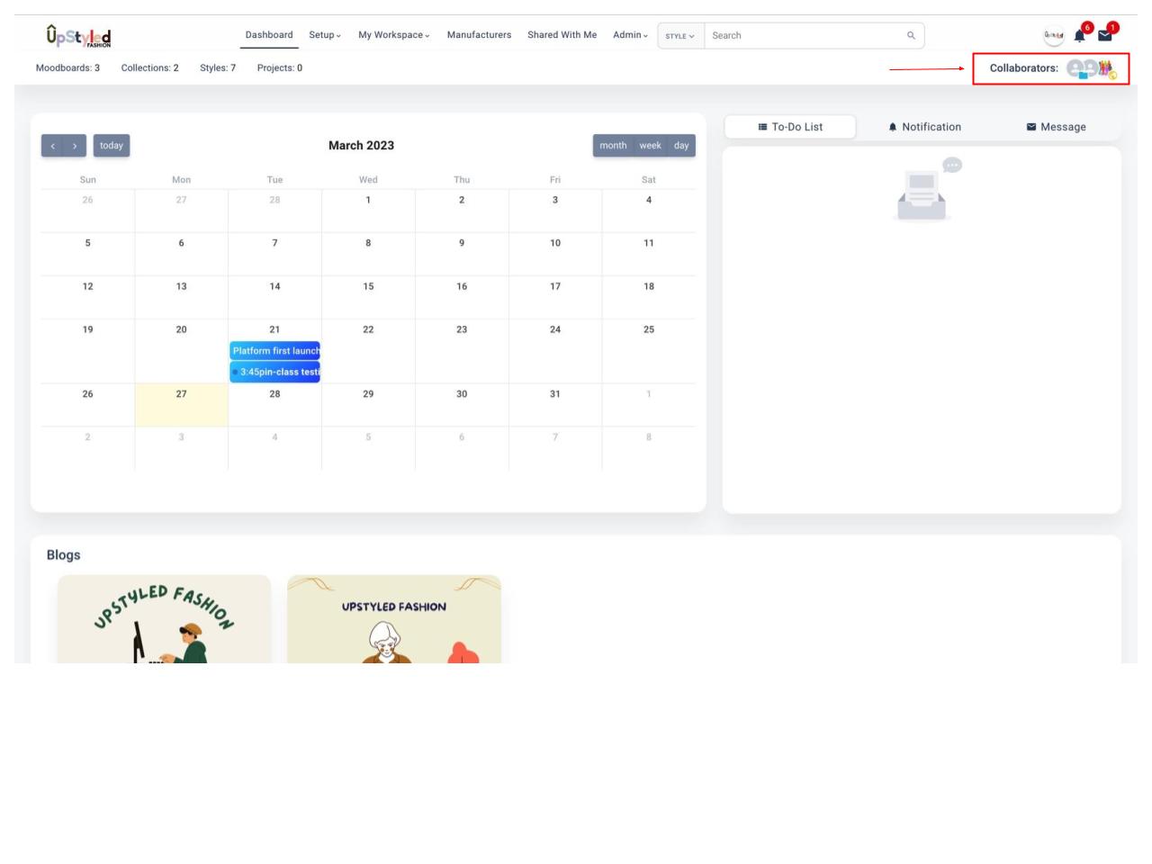Viewport: 1152px width, 864px height.
Task: Click the colorful group collaborator avatar
Action: click(x=1105, y=68)
